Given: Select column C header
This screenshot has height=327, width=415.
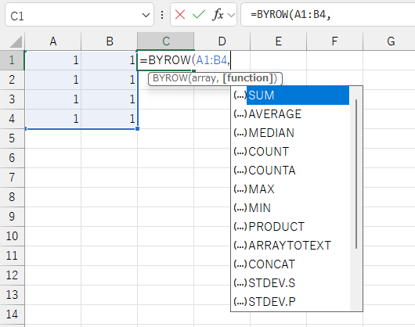Looking at the screenshot, I should point(166,41).
